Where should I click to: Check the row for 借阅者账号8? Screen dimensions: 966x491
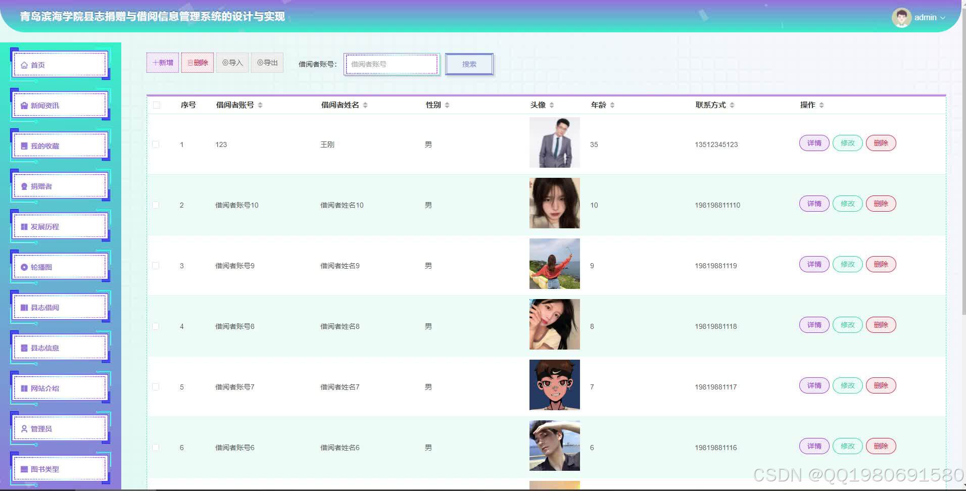[156, 326]
